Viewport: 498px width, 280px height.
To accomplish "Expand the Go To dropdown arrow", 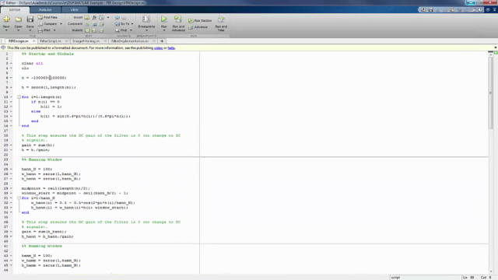I will click(132, 24).
